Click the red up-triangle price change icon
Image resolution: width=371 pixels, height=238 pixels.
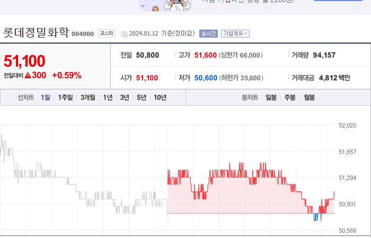[x=28, y=75]
